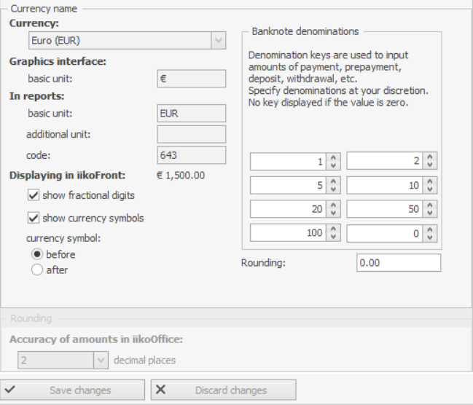The height and width of the screenshot is (405, 473).
Task: Toggle the show fractional digits checkbox
Action: [x=34, y=195]
